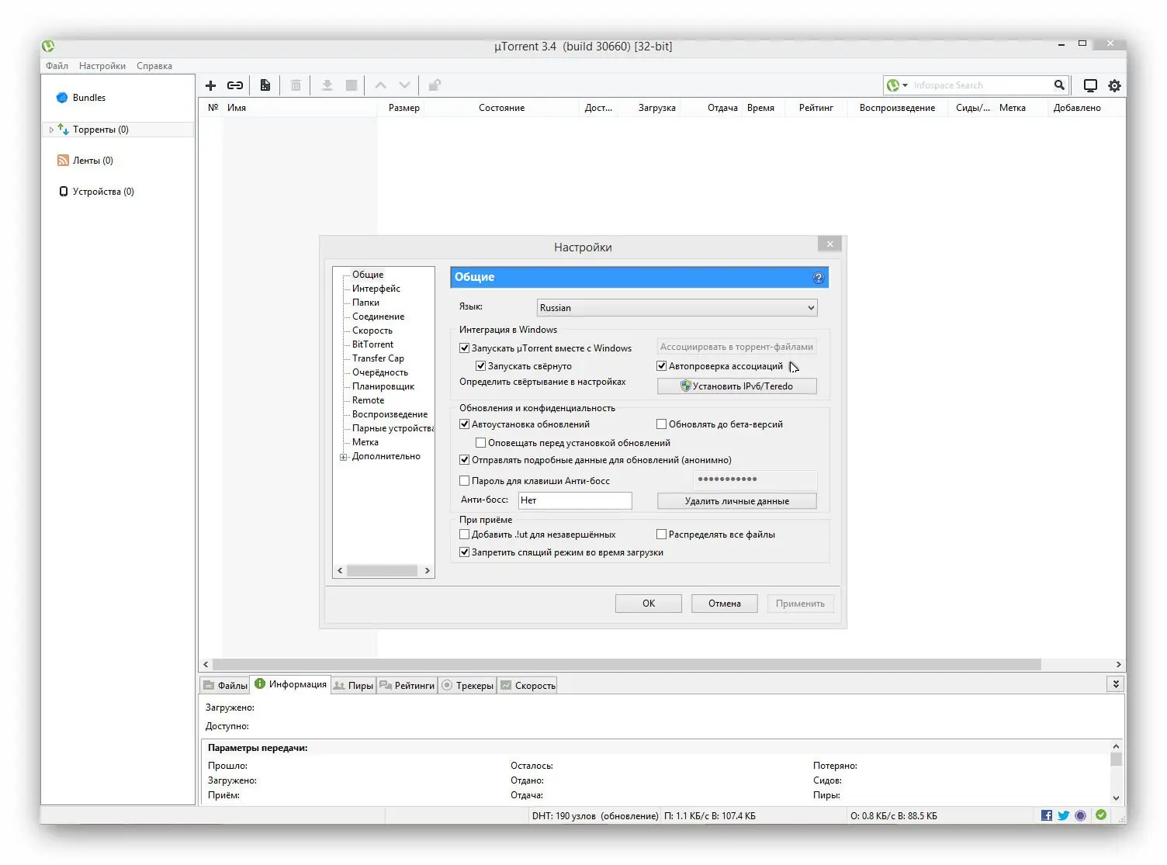Select Соединение in settings tree
Screen dimensions: 1167x865
[379, 317]
